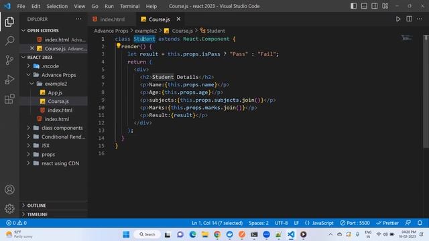Open Accounts menu icon

tap(9, 189)
